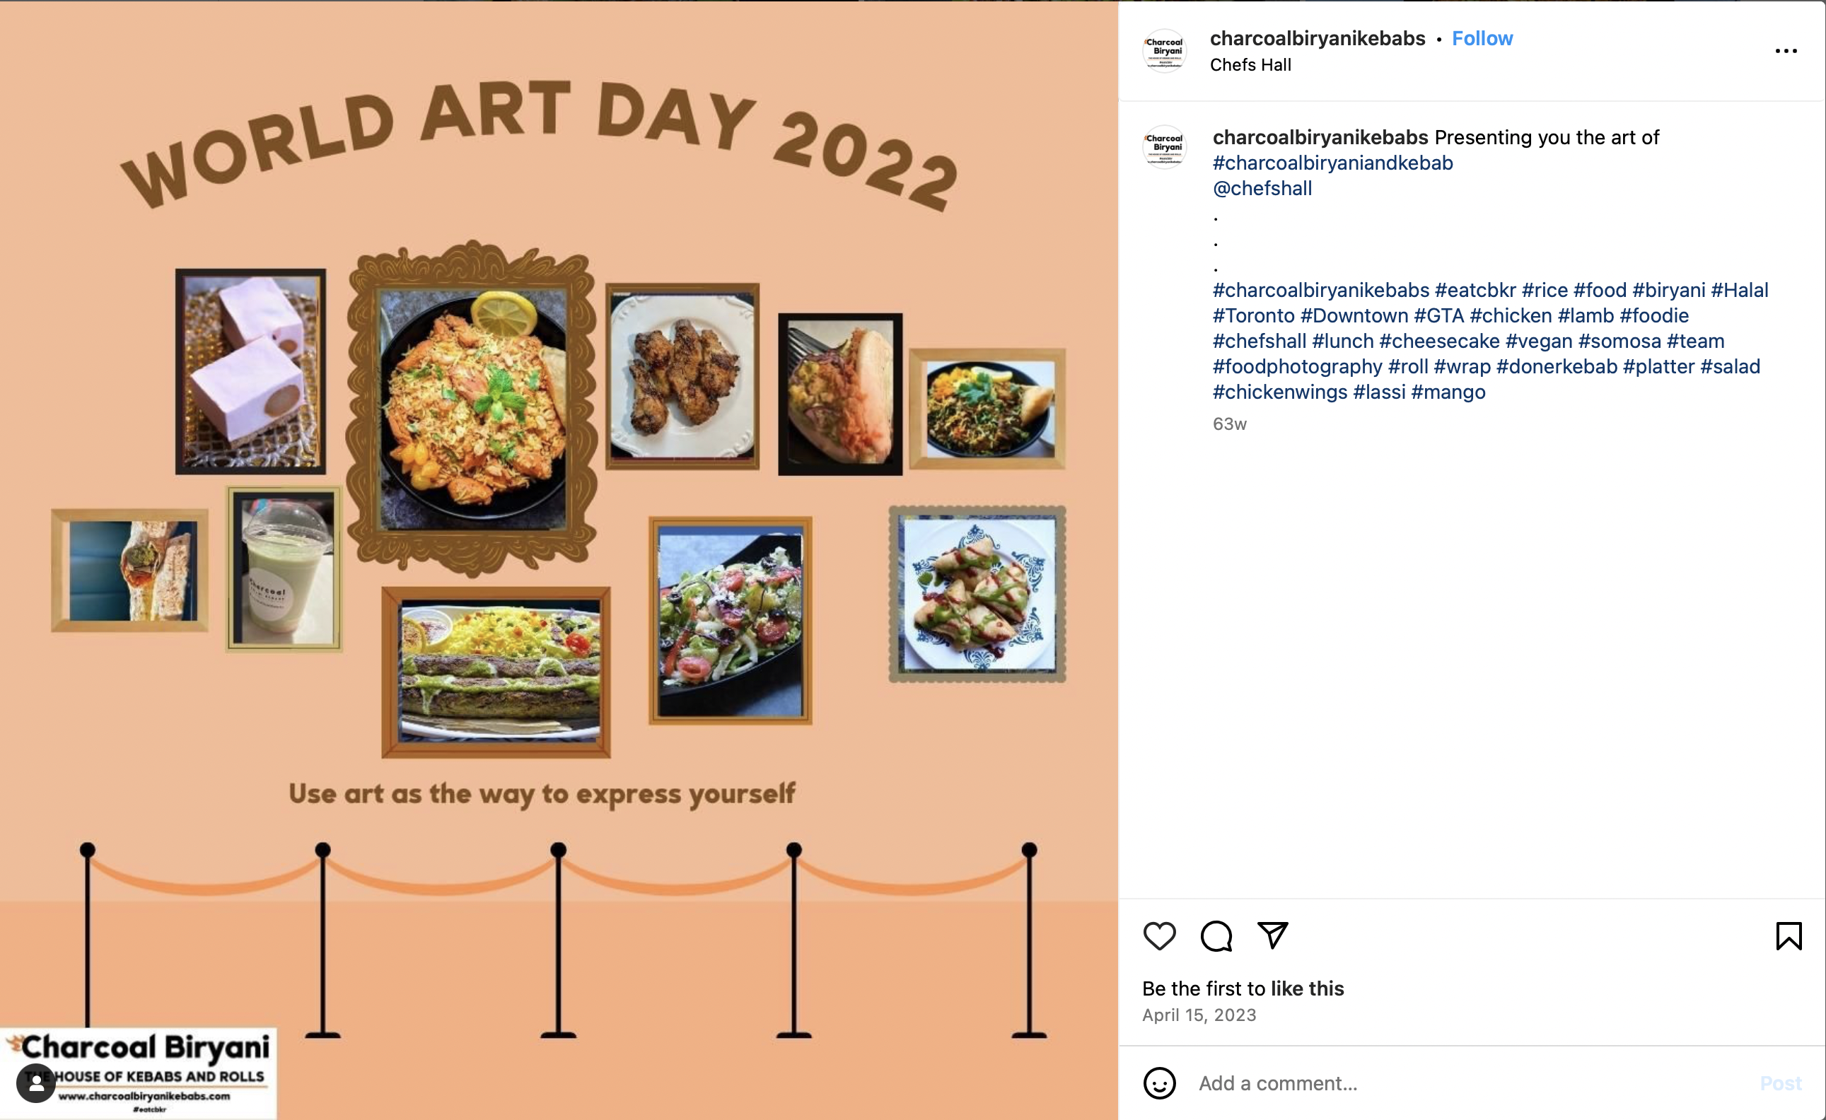Open the Charcoal Biryani header profile avatar
The width and height of the screenshot is (1826, 1120).
coord(1164,51)
